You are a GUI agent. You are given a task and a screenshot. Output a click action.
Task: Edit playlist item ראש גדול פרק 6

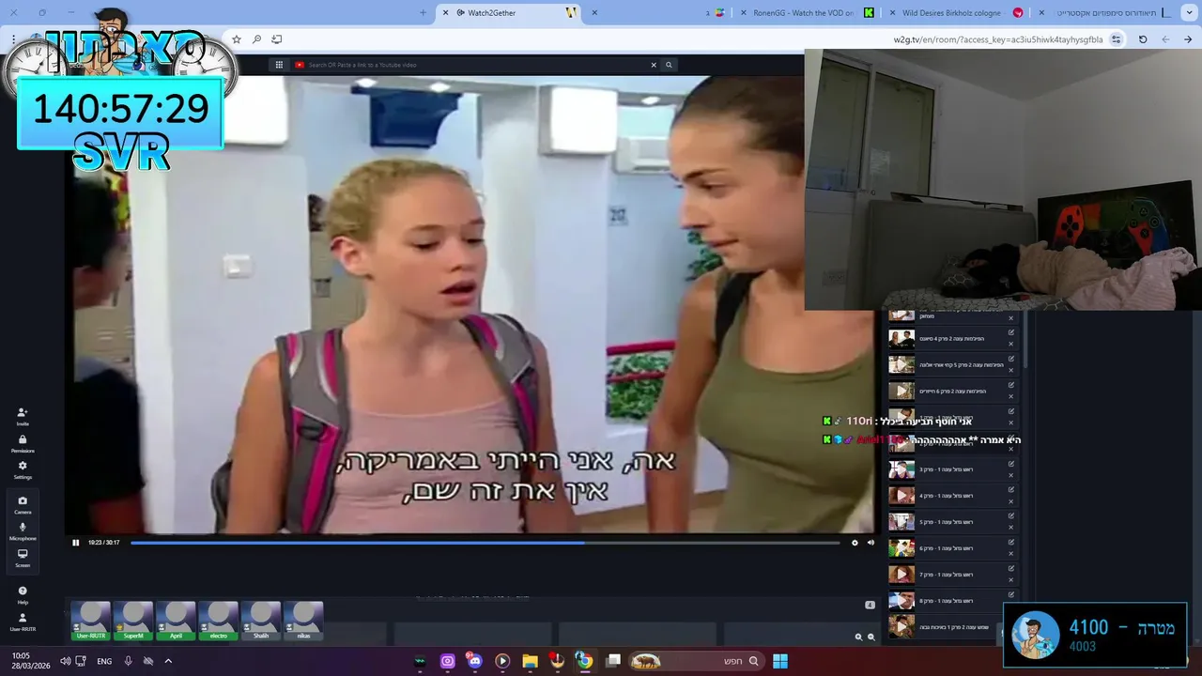(1011, 542)
